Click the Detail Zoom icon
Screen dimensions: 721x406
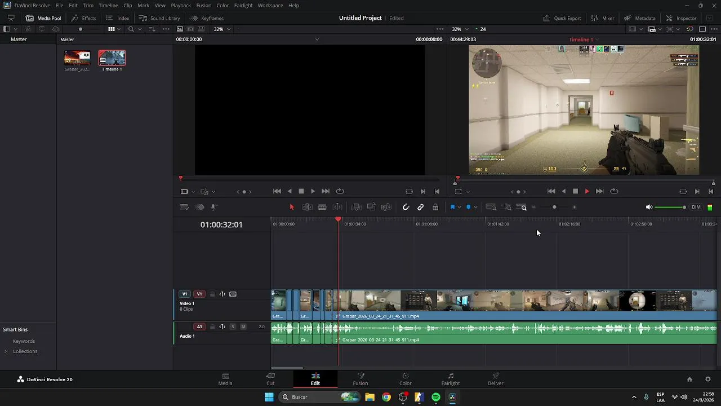tap(507, 208)
